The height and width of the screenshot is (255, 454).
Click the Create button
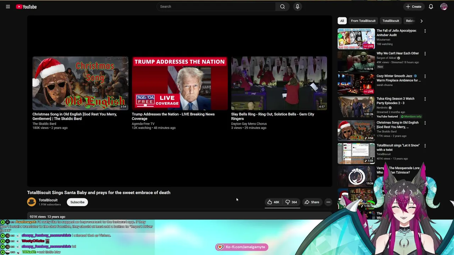[x=414, y=6]
